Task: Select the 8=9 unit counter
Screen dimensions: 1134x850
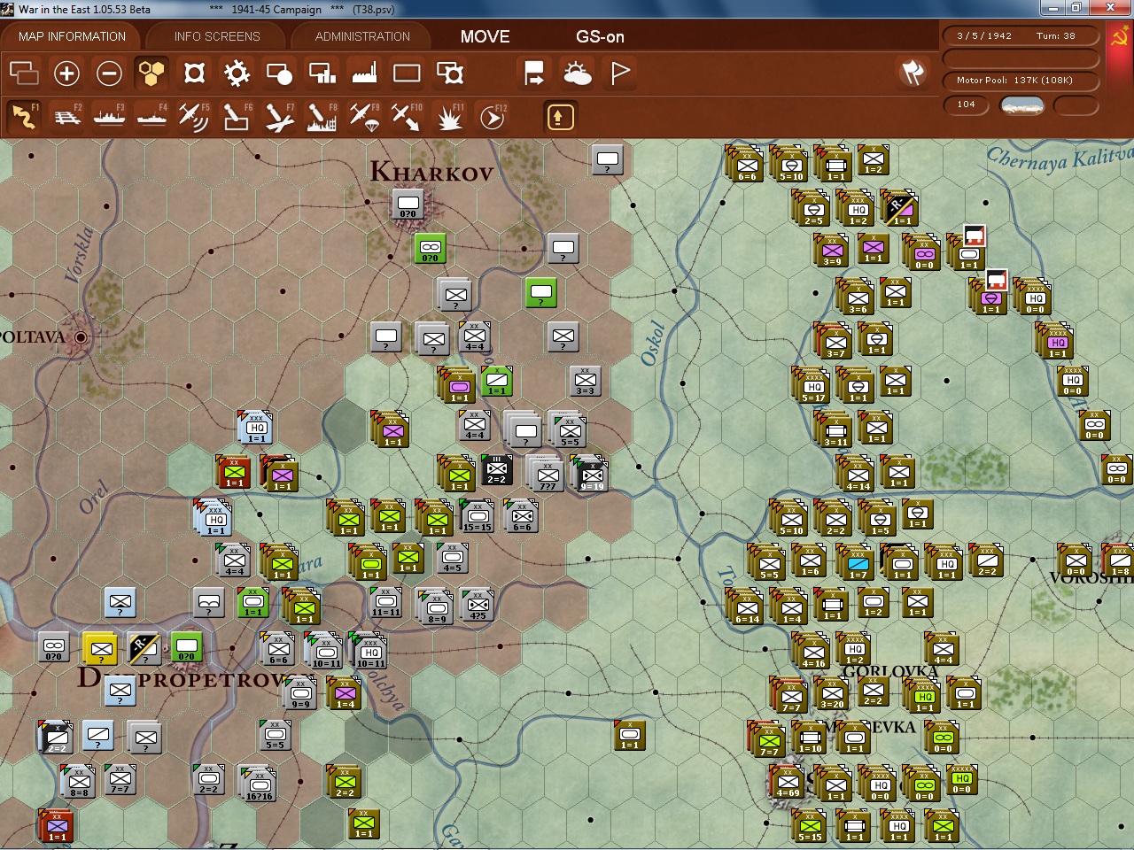Action: click(437, 607)
